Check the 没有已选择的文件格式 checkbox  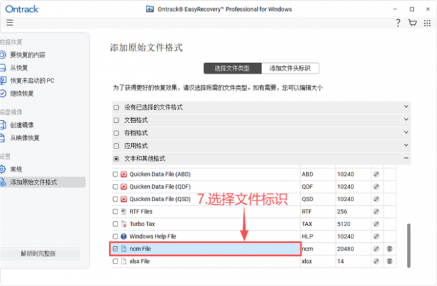[116, 107]
